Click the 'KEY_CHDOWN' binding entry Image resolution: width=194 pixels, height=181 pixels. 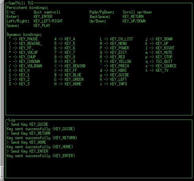click(x=29, y=61)
